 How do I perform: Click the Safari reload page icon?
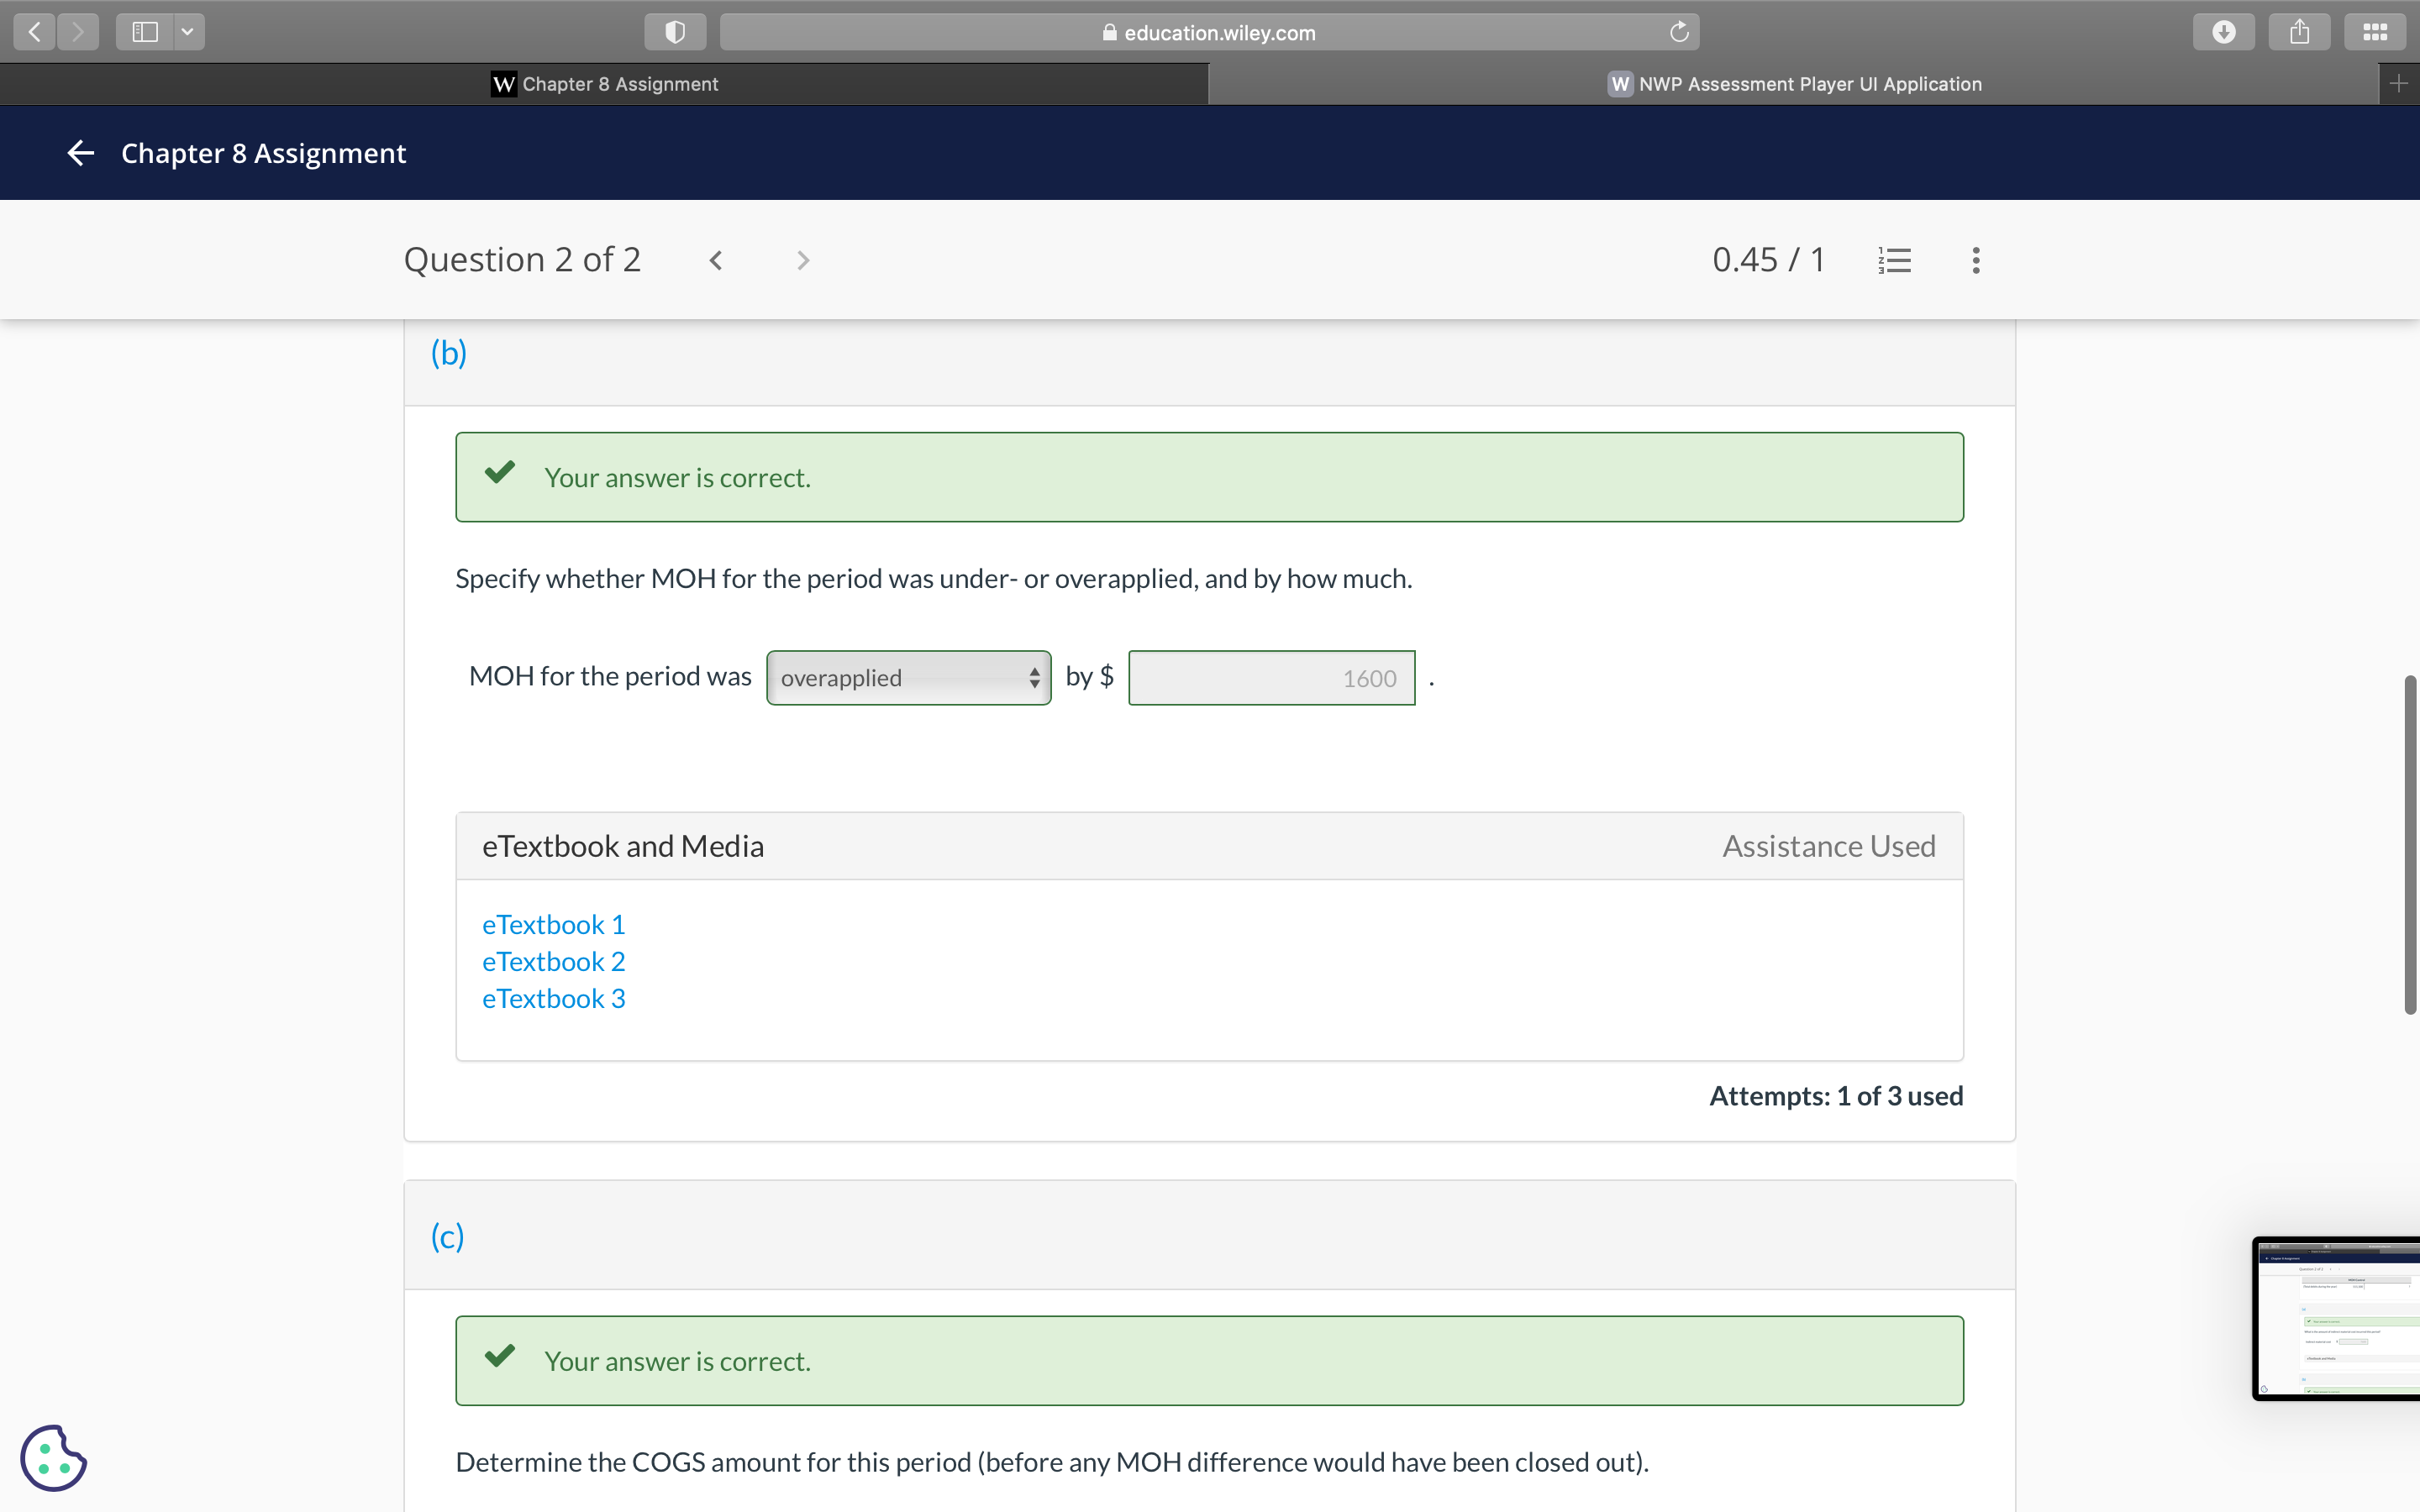pyautogui.click(x=1679, y=32)
